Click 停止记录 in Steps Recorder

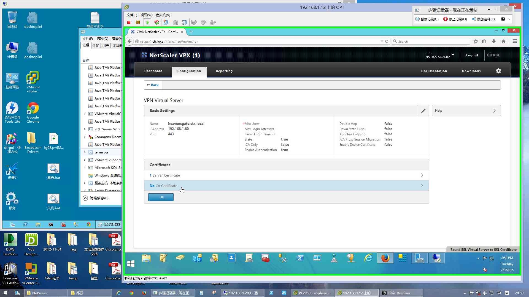[x=455, y=19]
